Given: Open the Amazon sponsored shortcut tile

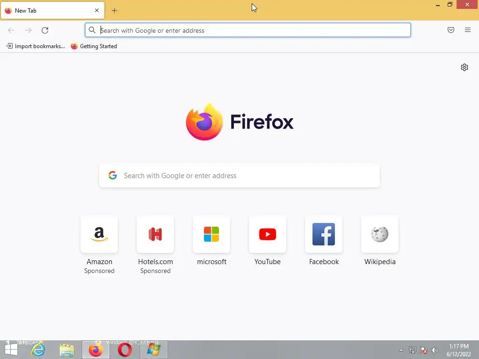Looking at the screenshot, I should point(99,235).
